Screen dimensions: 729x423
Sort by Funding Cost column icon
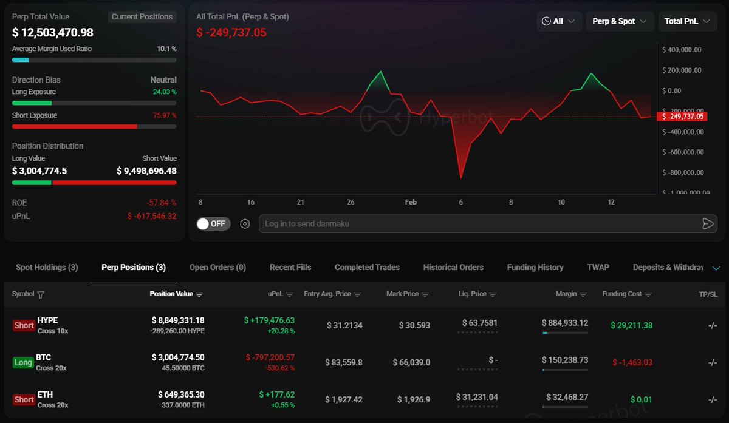pos(648,294)
